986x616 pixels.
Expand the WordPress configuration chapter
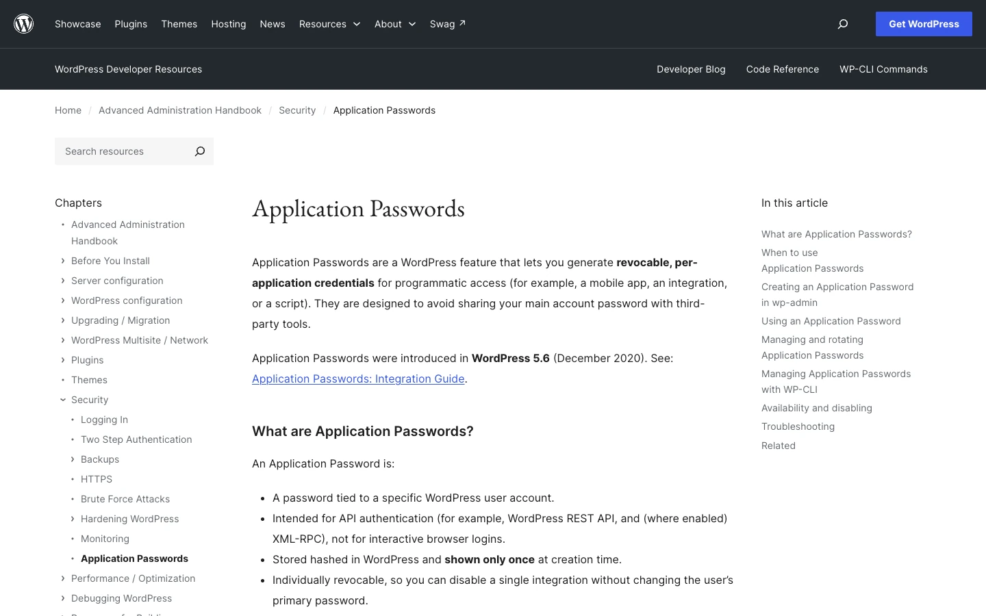click(63, 300)
